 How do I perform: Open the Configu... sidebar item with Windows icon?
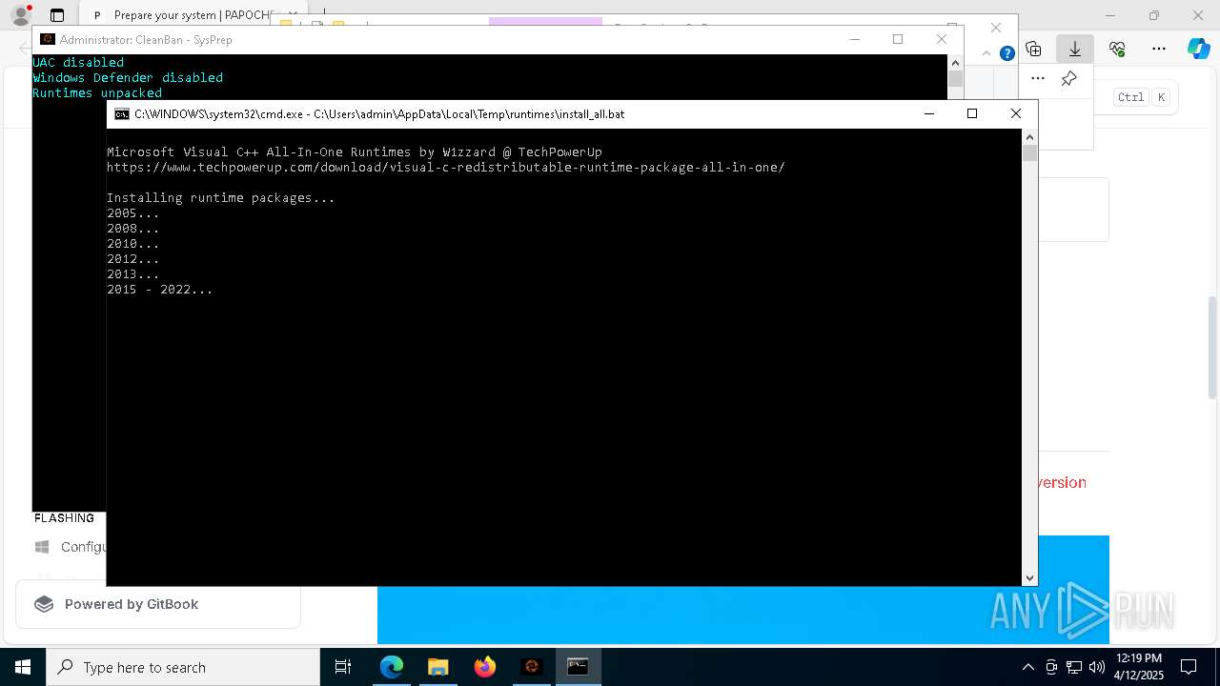pyautogui.click(x=70, y=547)
